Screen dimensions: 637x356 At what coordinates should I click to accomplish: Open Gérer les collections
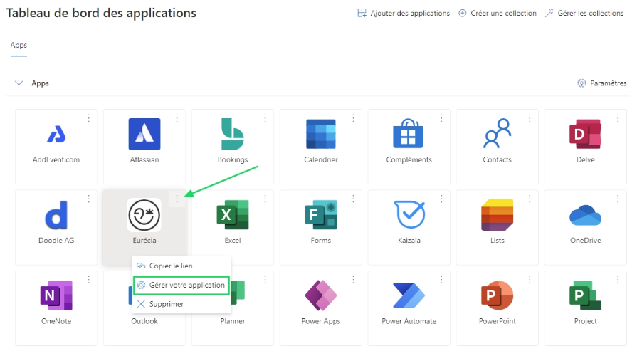[584, 13]
